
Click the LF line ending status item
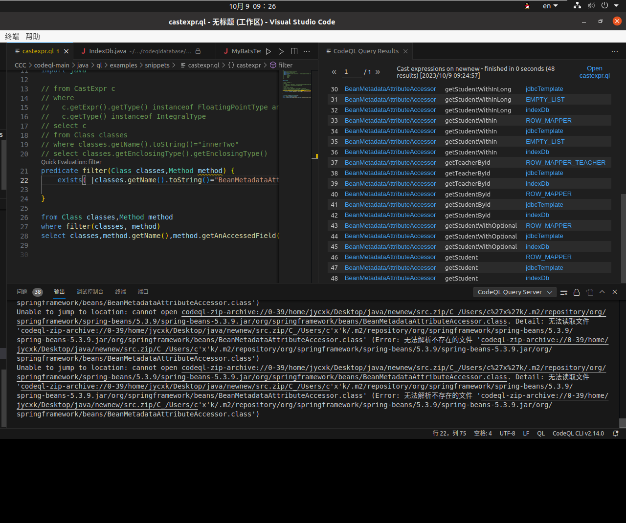526,434
